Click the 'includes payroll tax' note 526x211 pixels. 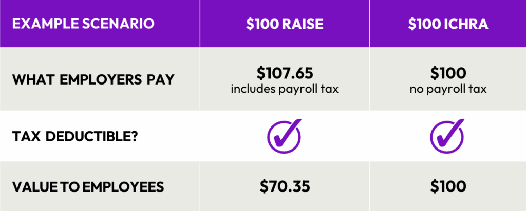[285, 90]
